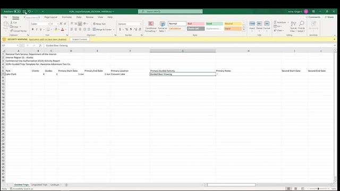Screen dimensions: 340x191
Task: Open the file name dropdown in title bar
Action: 113,12
